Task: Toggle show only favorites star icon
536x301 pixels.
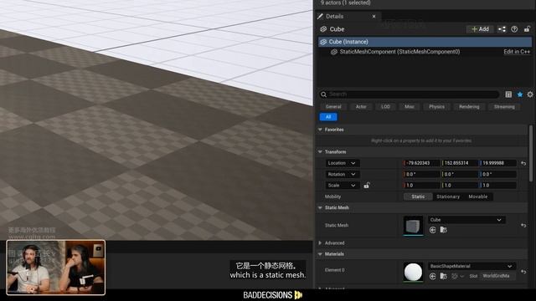Action: click(x=519, y=94)
